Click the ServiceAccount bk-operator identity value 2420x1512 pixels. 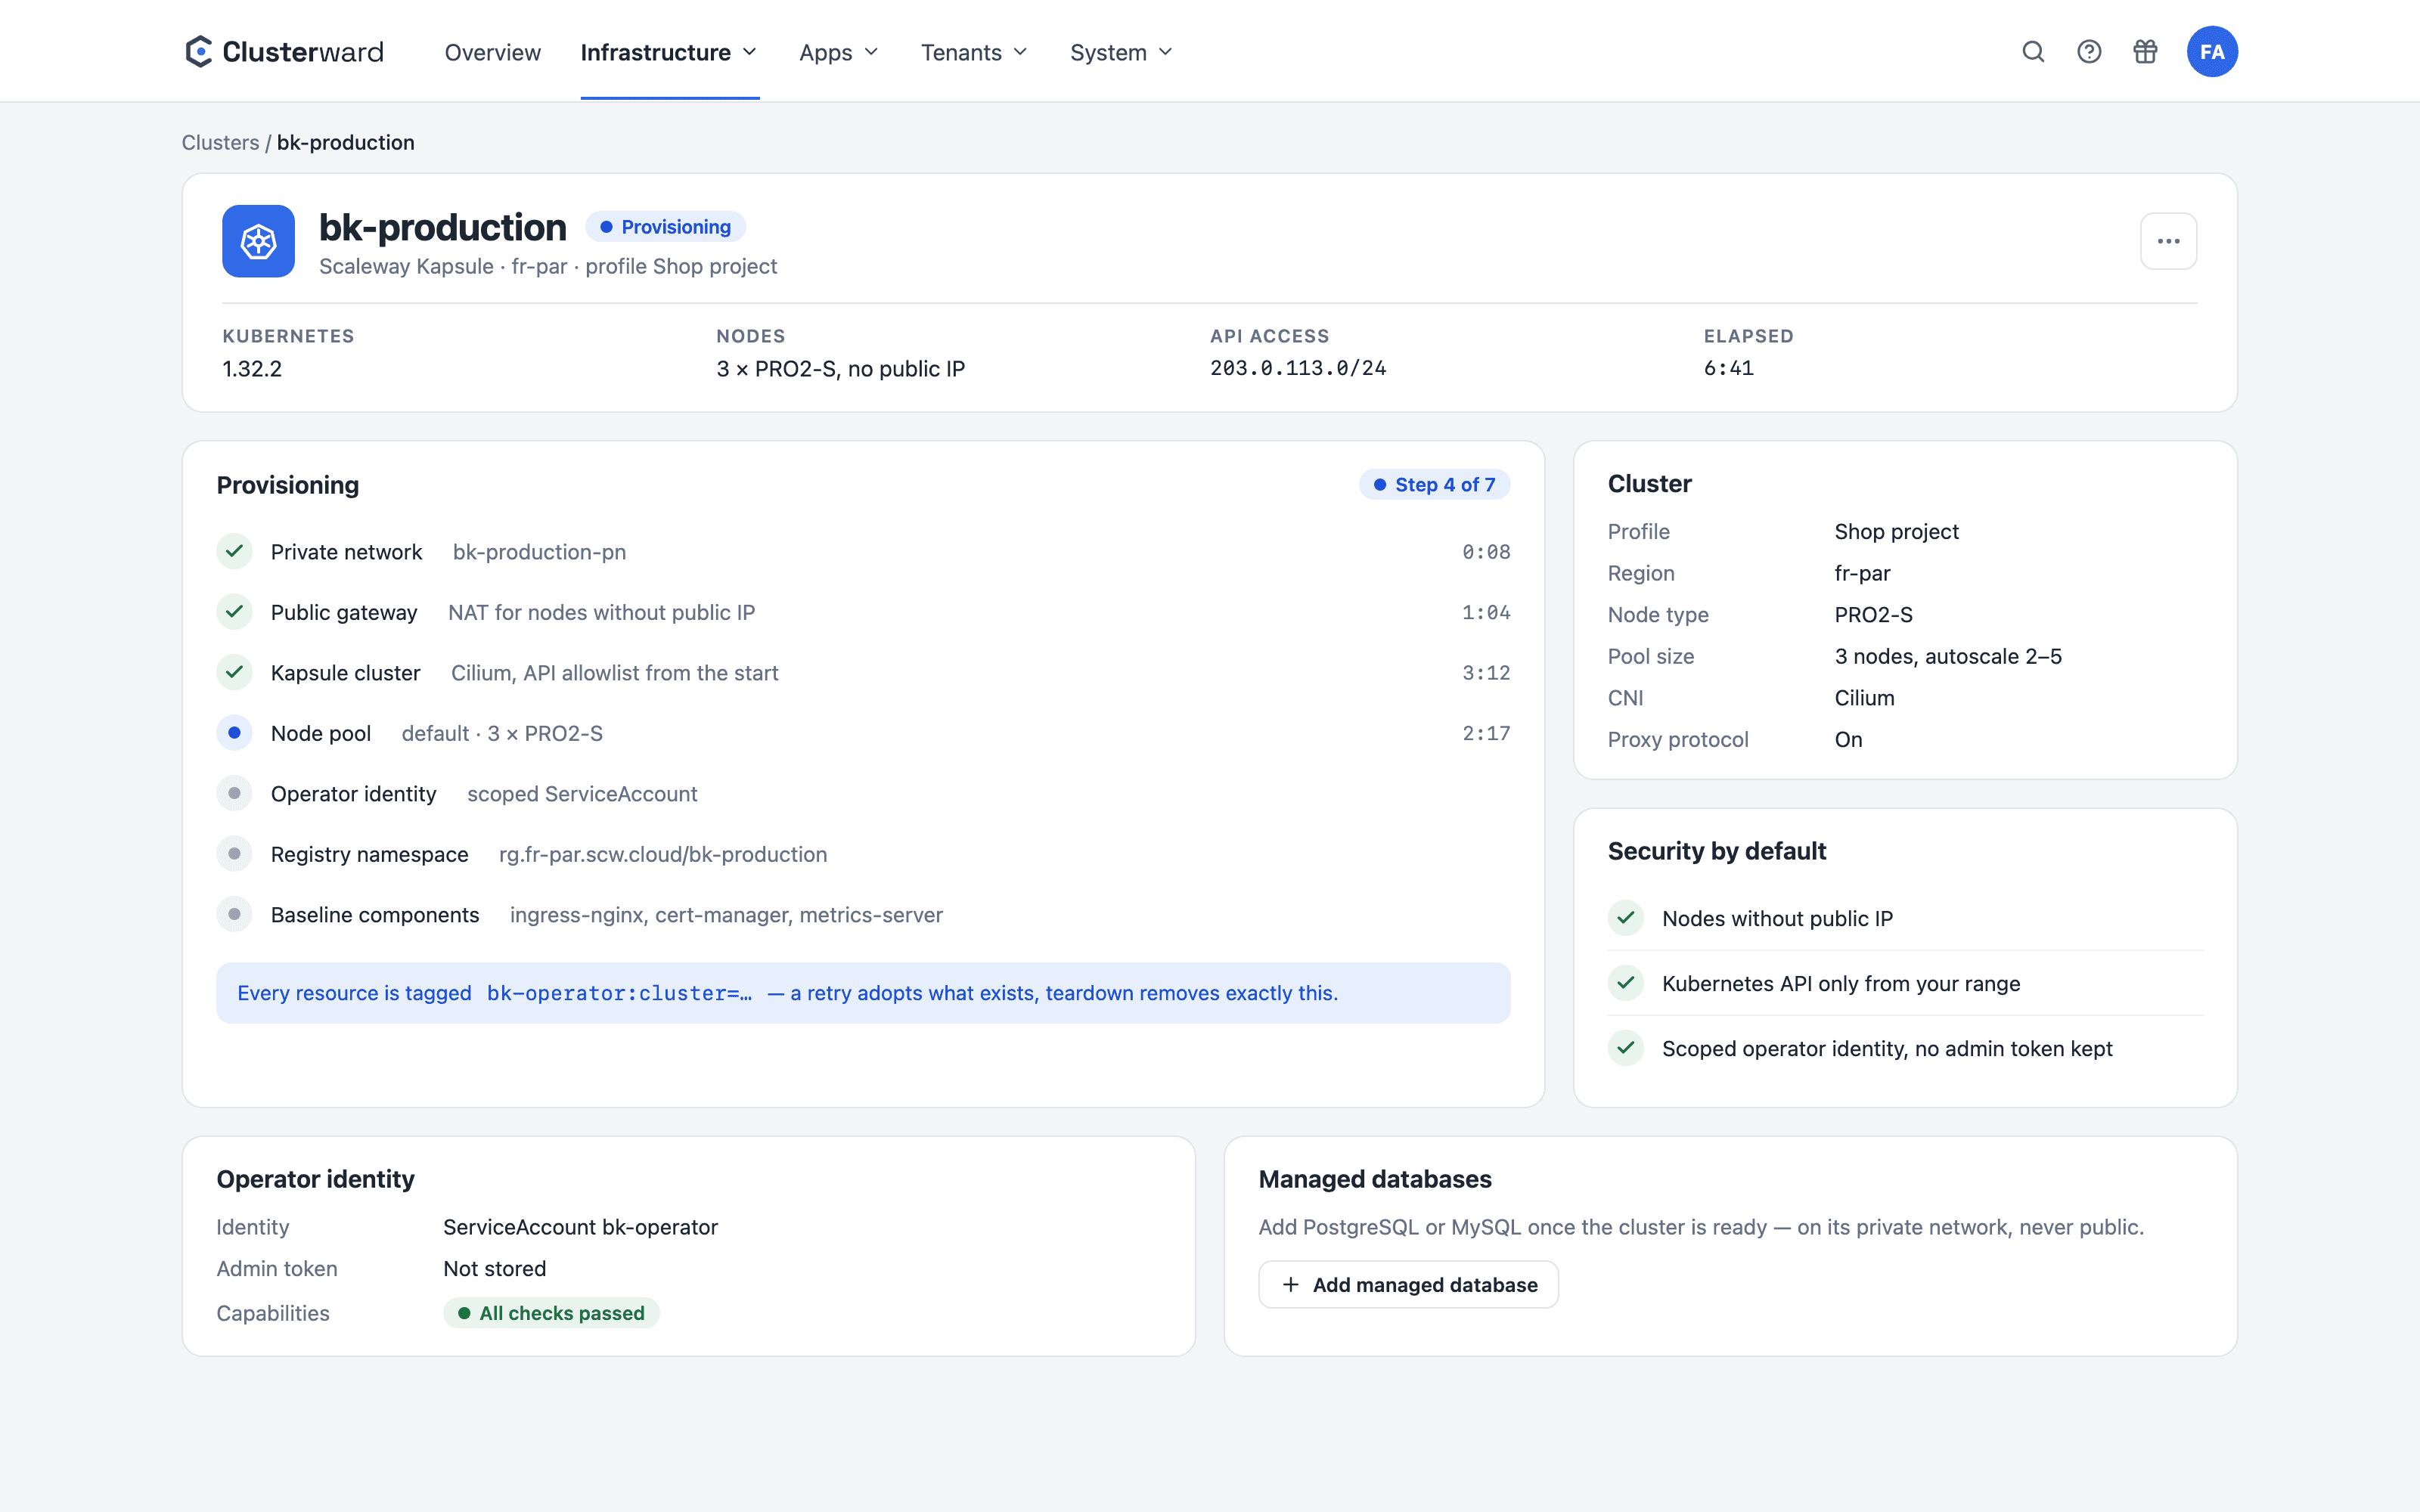[x=580, y=1227]
